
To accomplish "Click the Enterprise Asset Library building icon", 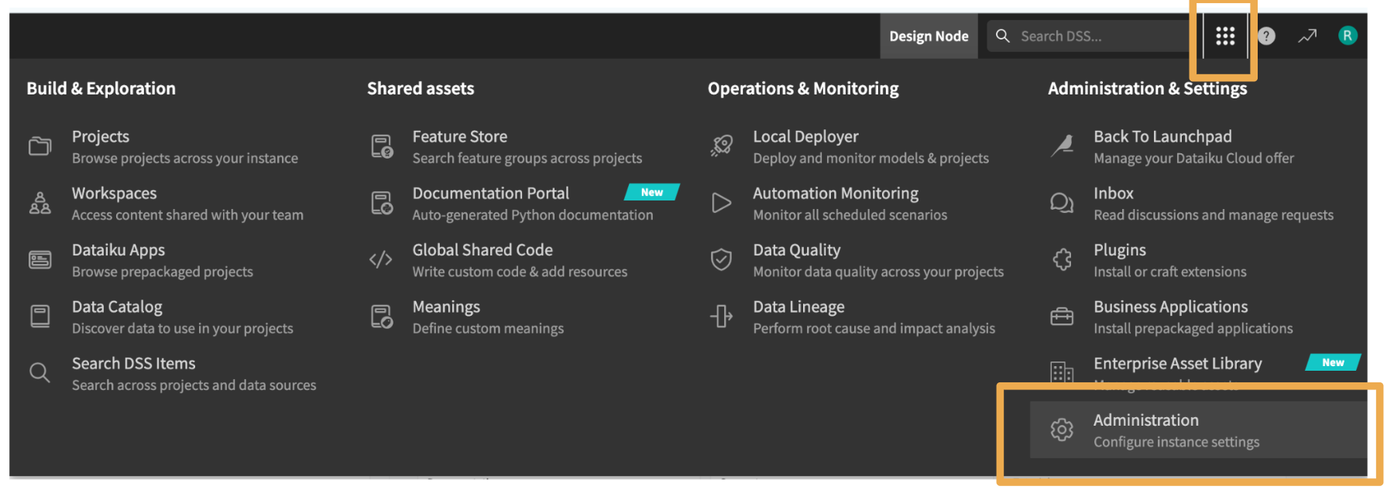I will (x=1062, y=372).
